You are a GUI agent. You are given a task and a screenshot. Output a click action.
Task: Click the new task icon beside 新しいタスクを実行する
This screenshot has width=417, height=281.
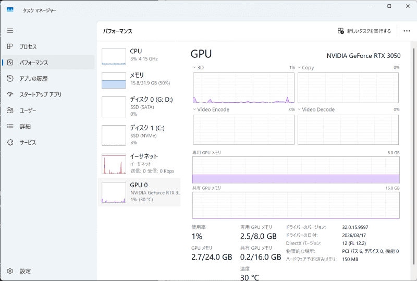[341, 31]
